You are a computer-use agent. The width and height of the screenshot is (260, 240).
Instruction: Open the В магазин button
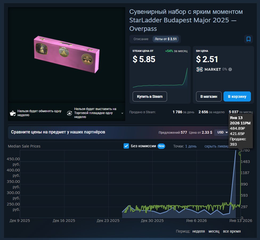click(x=209, y=96)
